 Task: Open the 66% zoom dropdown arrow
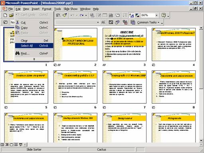click(156, 15)
